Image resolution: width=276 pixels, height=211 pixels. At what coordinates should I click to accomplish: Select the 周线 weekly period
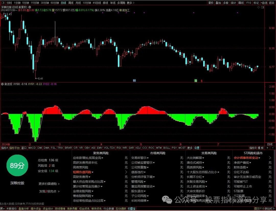[71, 3]
